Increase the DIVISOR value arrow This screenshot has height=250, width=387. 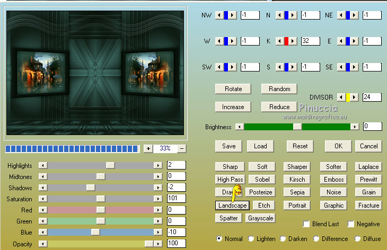tap(354, 97)
